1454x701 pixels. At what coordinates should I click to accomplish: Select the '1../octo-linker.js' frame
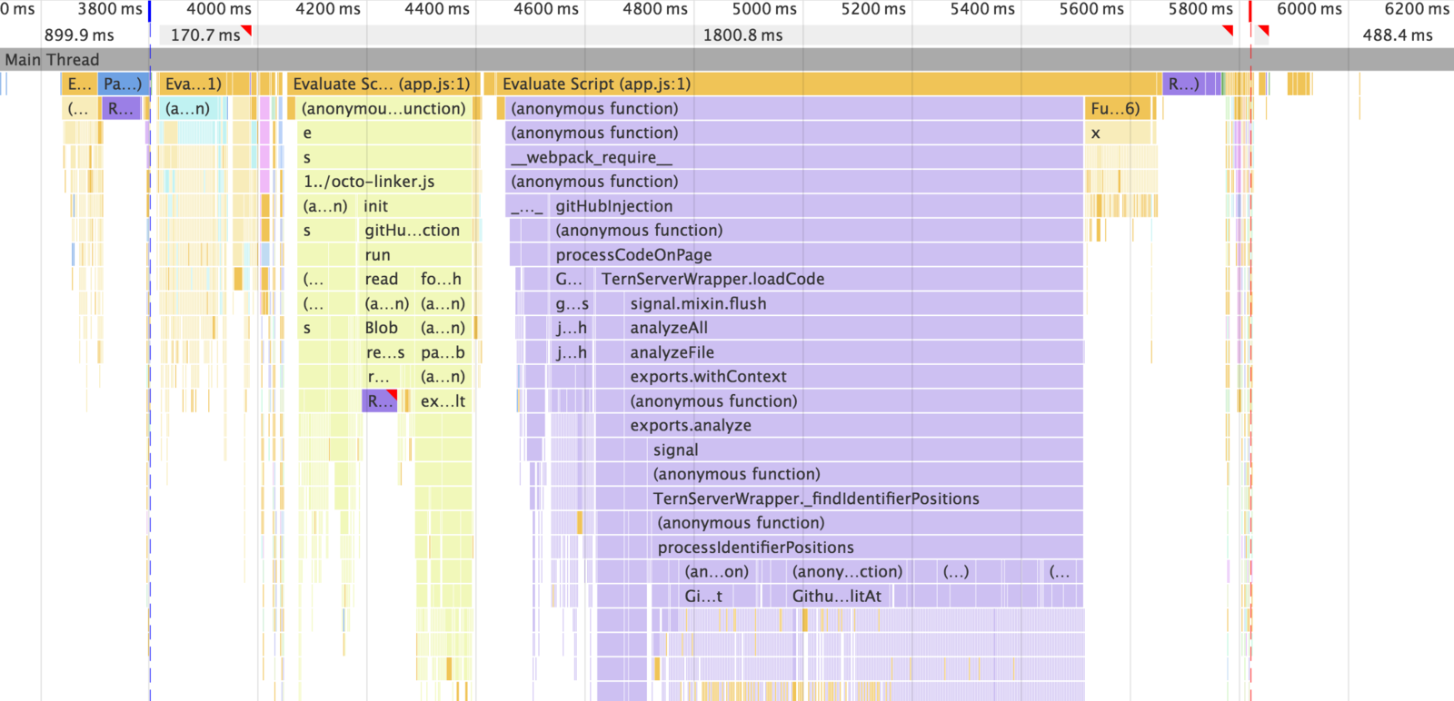[385, 182]
